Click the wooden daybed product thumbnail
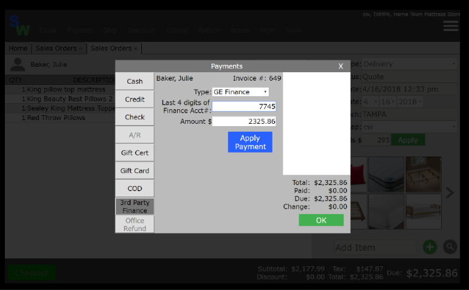The width and height of the screenshot is (469, 290). coord(423,211)
